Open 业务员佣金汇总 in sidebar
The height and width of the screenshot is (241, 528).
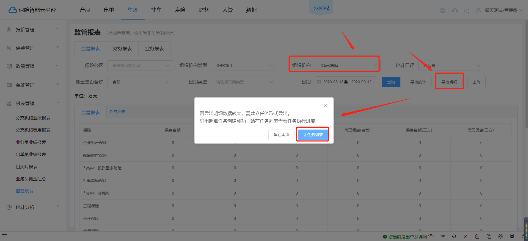31,179
